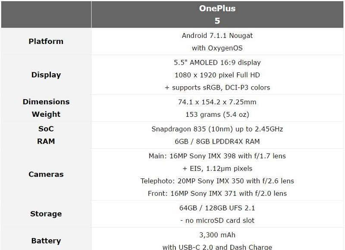Click the 5.5" AMOLED 16:9 display text

(x=217, y=62)
